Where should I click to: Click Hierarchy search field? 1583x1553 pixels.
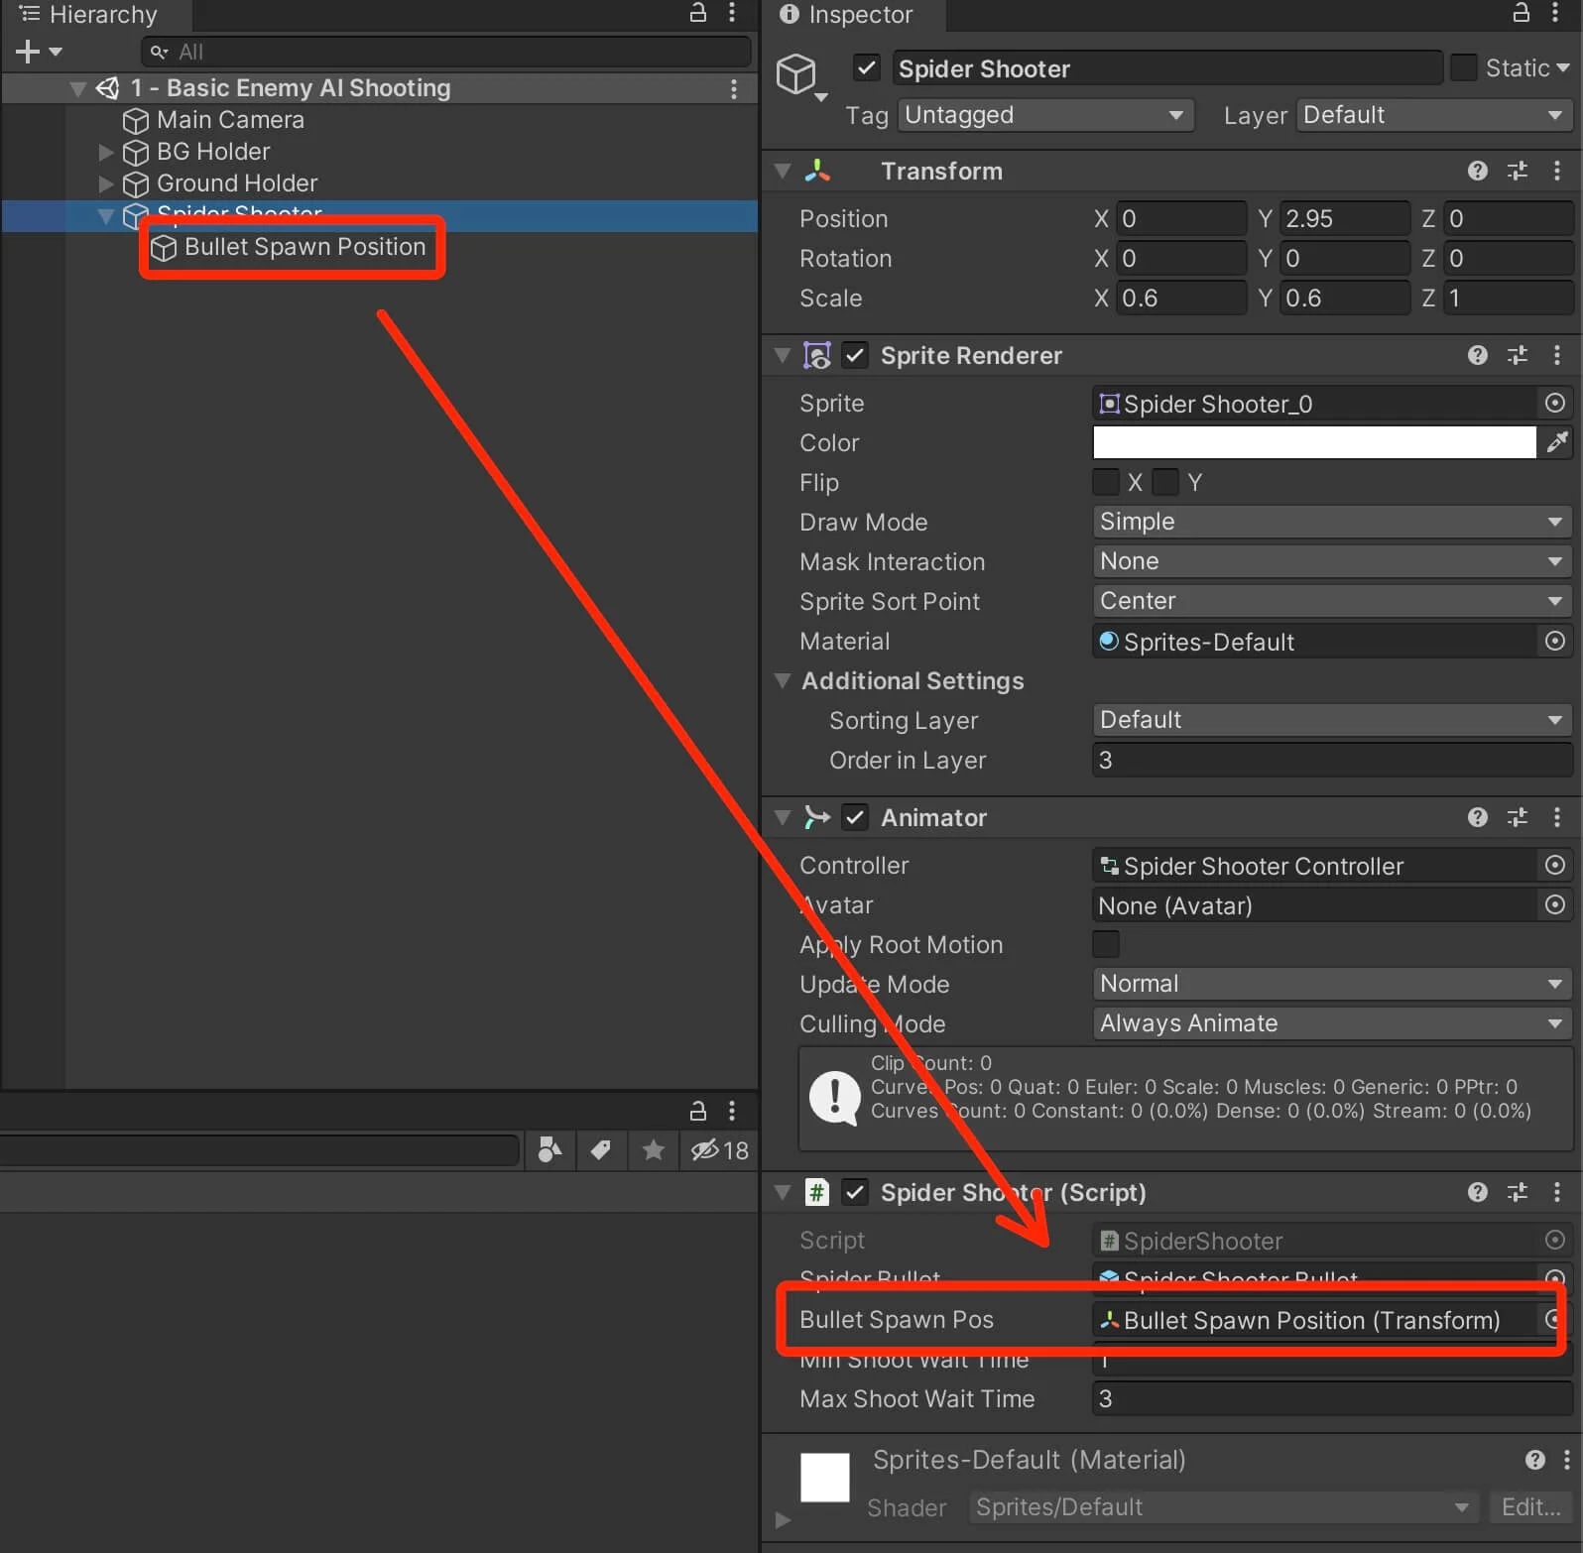pos(446,52)
